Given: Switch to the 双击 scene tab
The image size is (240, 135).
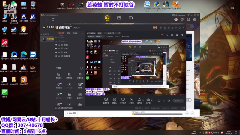Looking at the screenshot, I should pyautogui.click(x=69, y=33).
